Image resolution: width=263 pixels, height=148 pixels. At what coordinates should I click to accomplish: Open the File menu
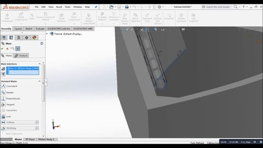coord(37,7)
